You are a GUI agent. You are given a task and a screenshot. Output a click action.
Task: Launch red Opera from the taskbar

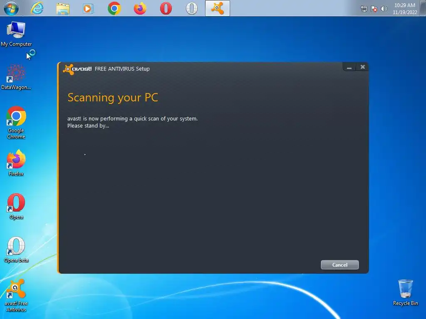click(x=166, y=8)
